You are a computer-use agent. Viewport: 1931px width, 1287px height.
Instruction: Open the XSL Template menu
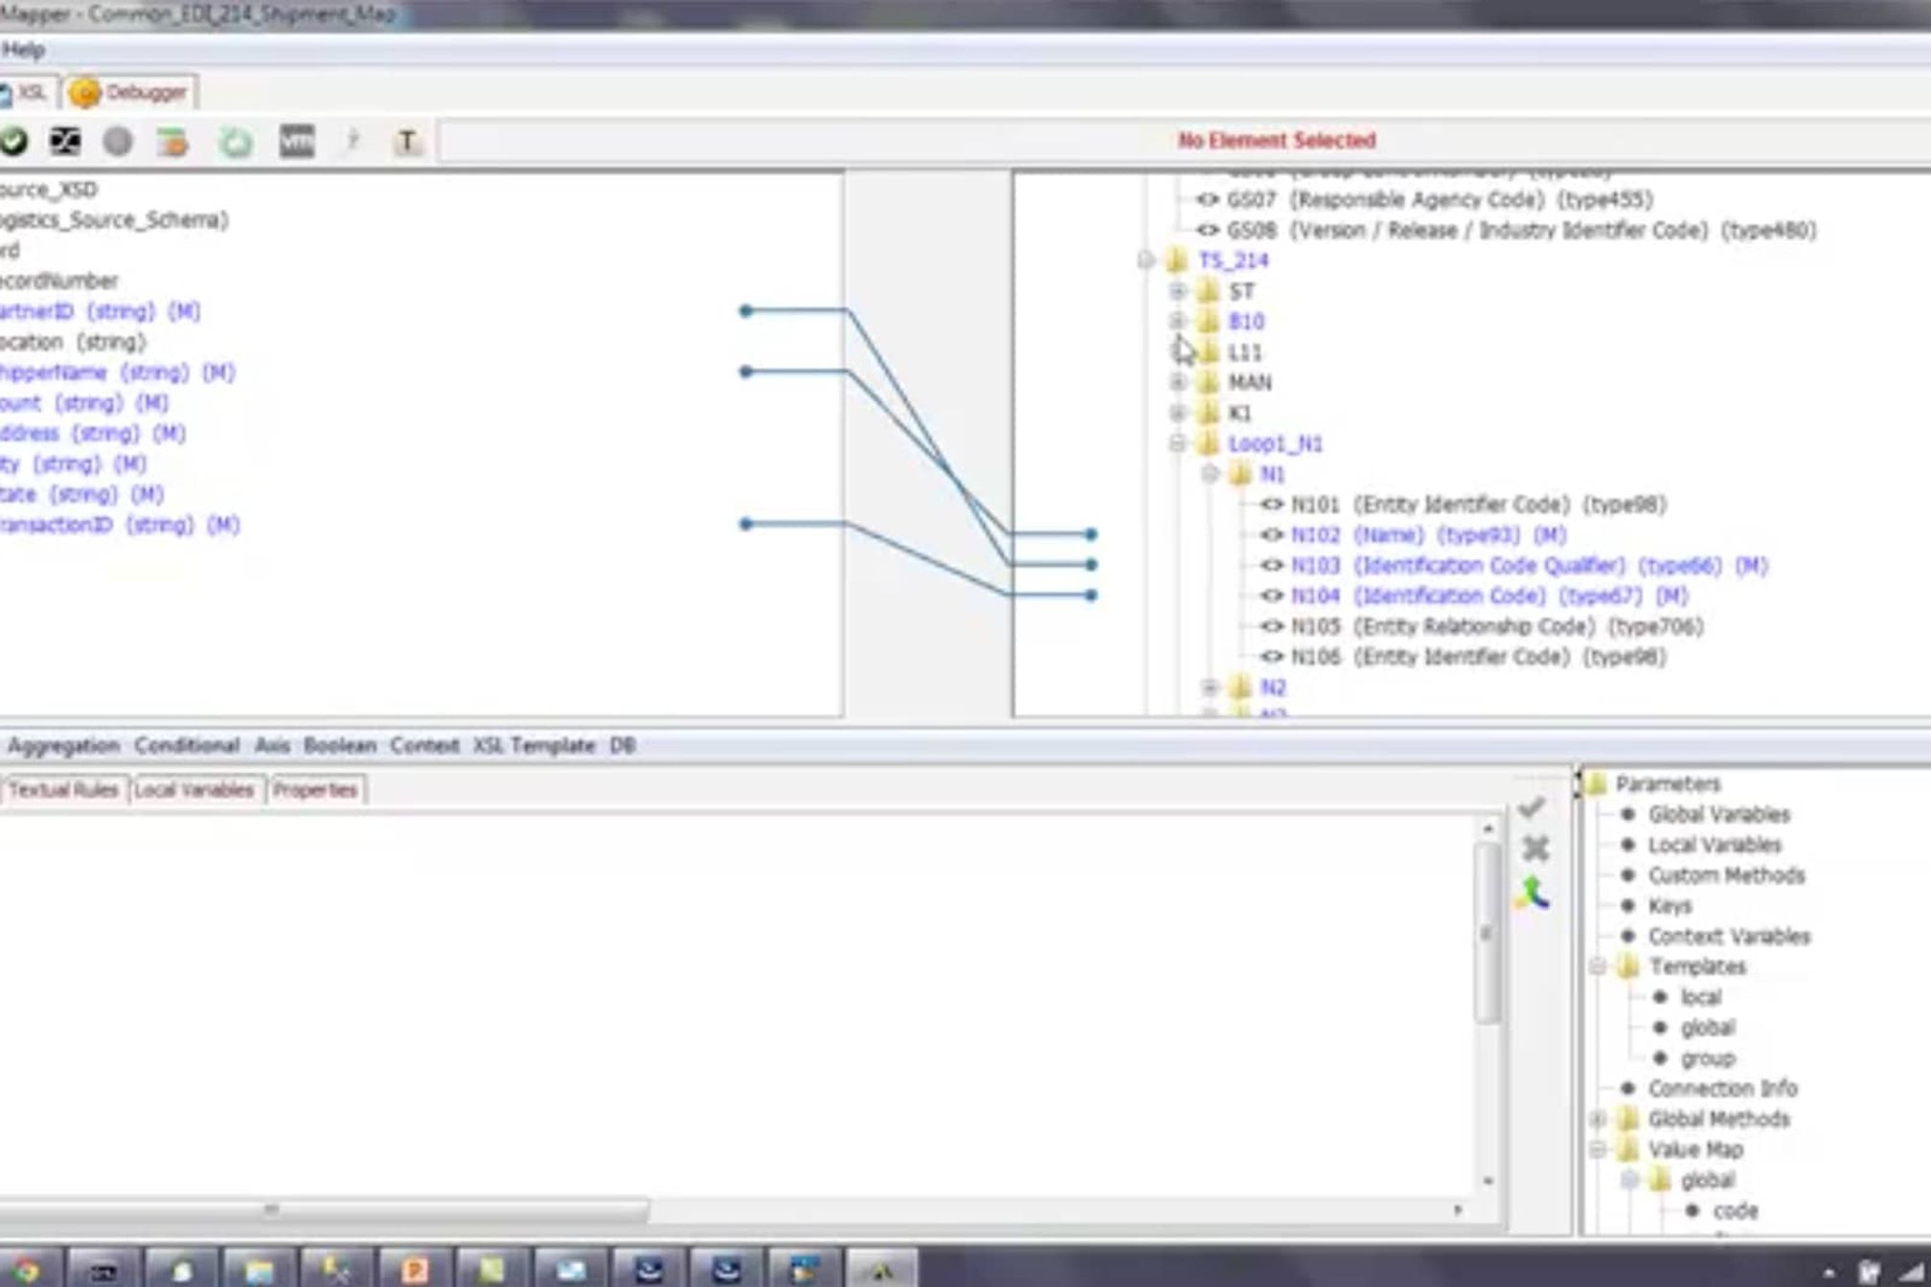[x=534, y=746]
